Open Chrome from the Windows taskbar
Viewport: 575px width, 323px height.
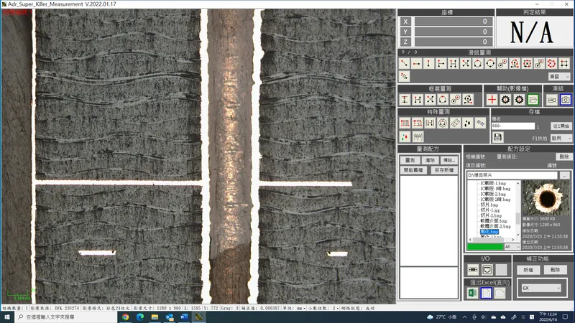pos(125,317)
